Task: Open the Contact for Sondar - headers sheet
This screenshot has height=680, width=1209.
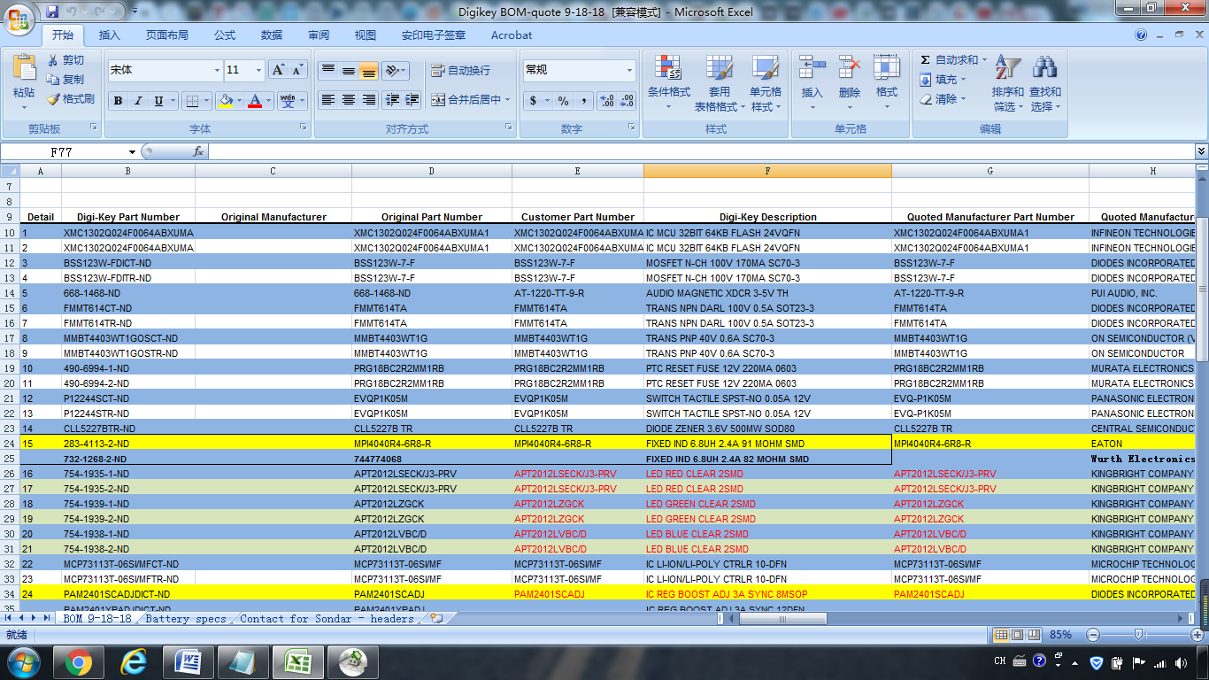Action: coord(327,619)
